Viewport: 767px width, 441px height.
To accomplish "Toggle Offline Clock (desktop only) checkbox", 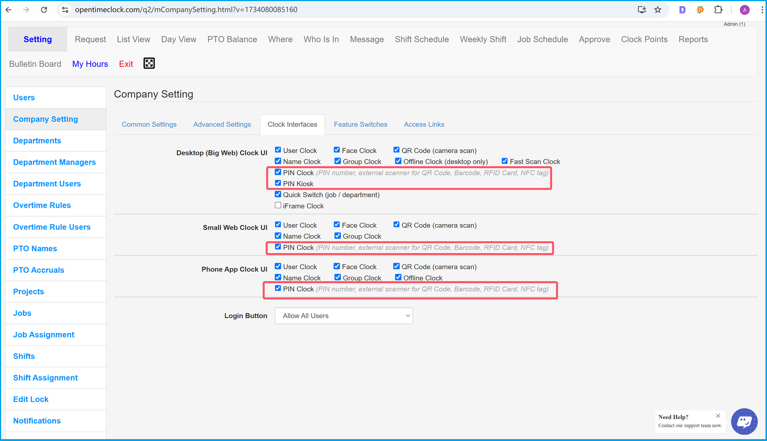I will pos(398,161).
